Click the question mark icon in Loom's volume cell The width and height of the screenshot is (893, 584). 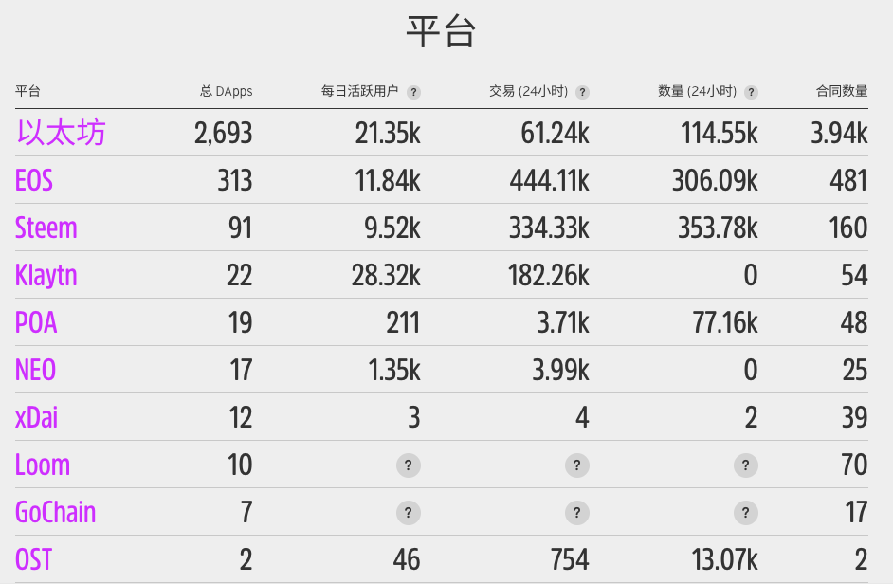coord(745,465)
